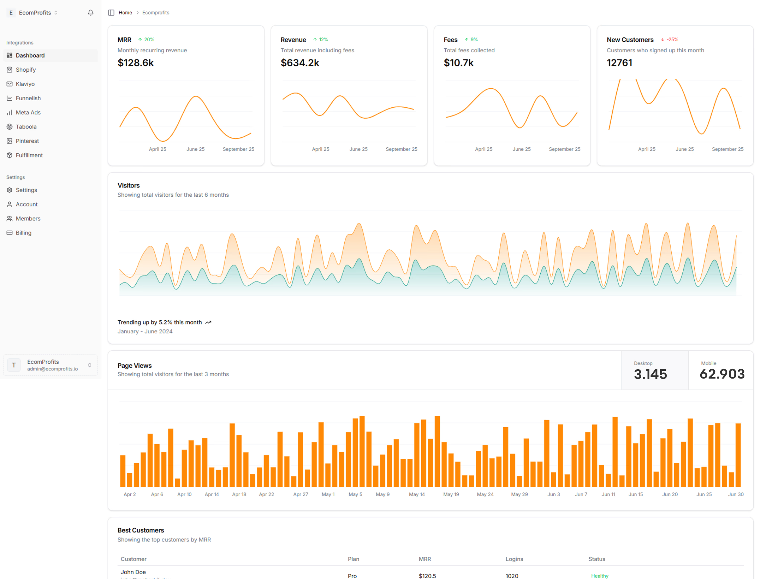The height and width of the screenshot is (579, 760).
Task: Open the account switcher beside admin@ecomprofits.io
Action: coord(89,365)
